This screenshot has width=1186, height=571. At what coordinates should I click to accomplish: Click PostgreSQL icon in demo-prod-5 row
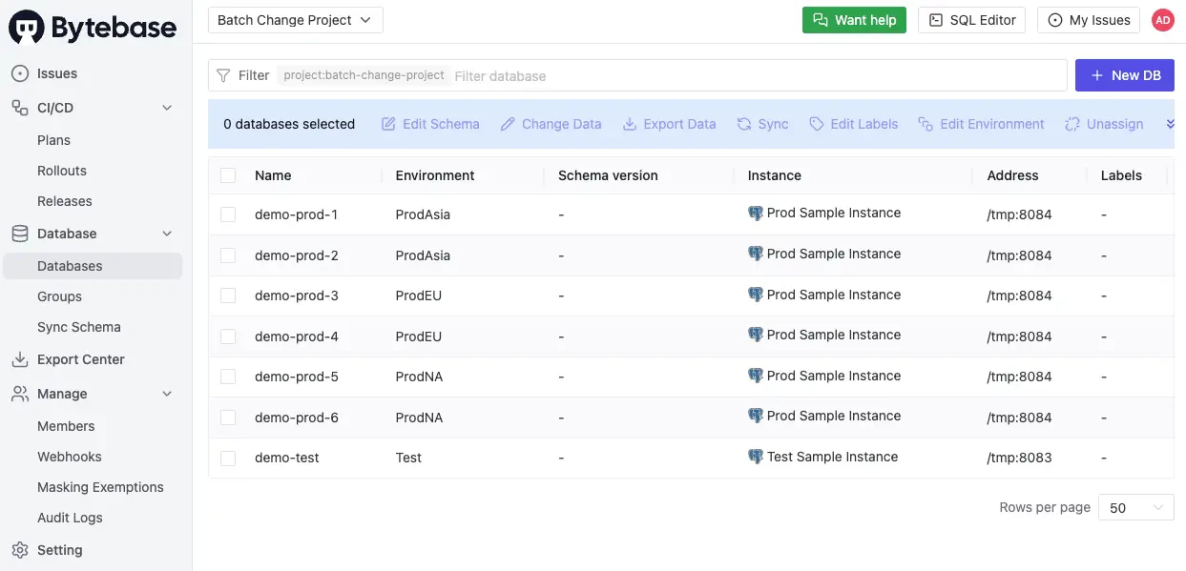click(x=756, y=376)
